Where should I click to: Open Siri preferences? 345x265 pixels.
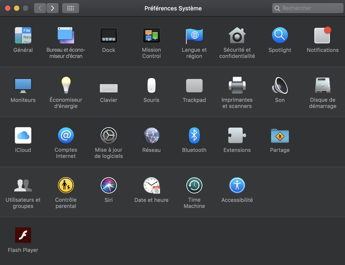click(109, 185)
